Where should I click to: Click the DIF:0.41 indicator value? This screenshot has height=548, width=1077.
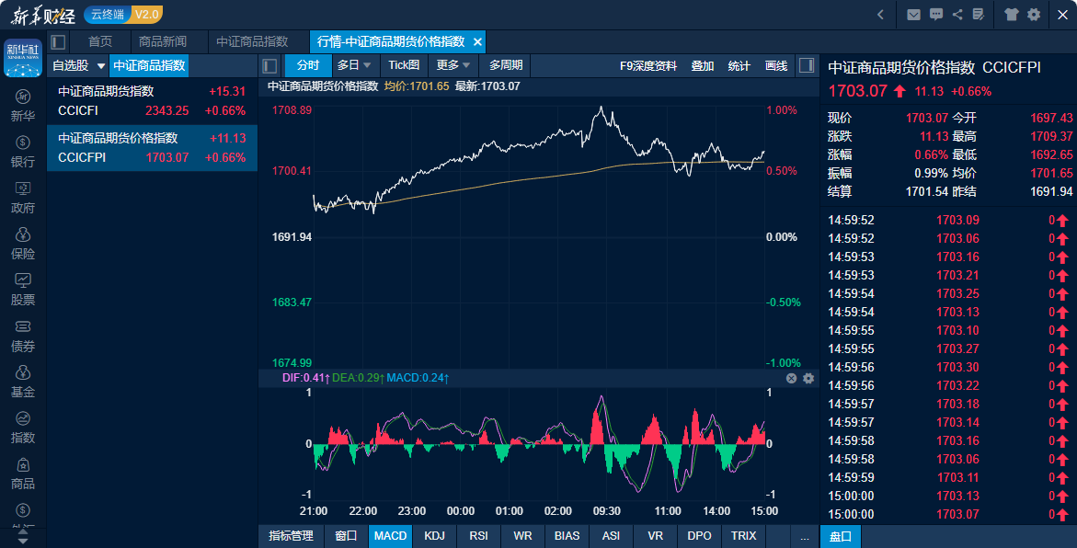pyautogui.click(x=305, y=379)
